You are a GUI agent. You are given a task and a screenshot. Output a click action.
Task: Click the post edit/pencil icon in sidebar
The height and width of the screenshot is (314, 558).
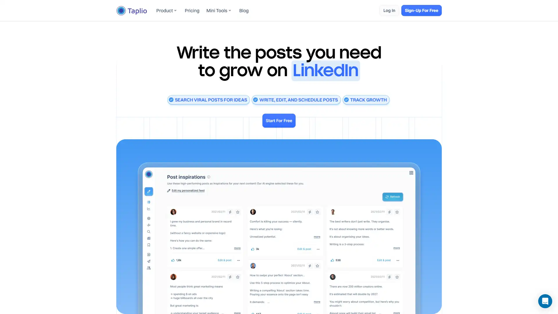149,191
